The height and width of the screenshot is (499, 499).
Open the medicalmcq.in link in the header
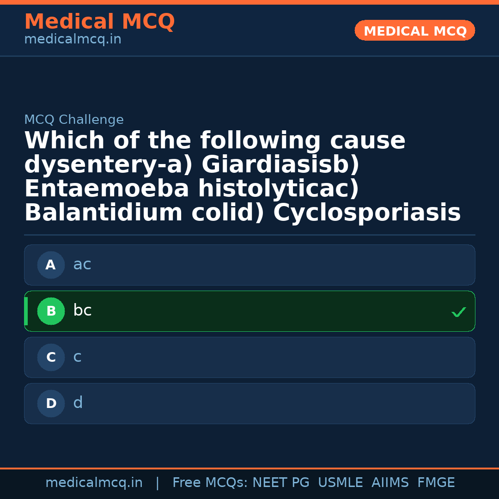[72, 39]
